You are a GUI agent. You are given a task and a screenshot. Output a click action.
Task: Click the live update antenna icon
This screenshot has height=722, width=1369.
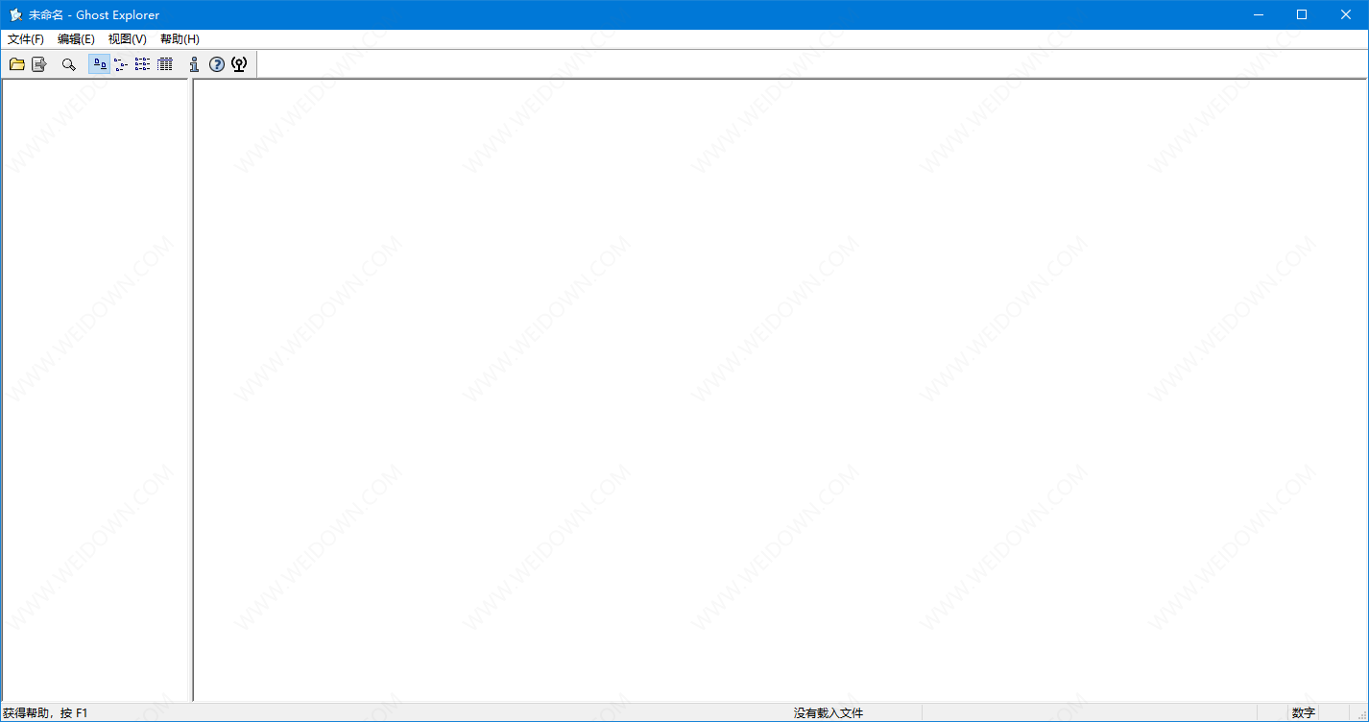(x=239, y=64)
